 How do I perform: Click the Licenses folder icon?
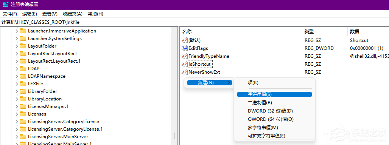click(x=23, y=114)
